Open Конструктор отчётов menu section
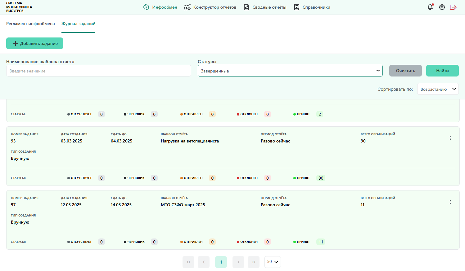Viewport: 465px width, 271px height. (210, 7)
